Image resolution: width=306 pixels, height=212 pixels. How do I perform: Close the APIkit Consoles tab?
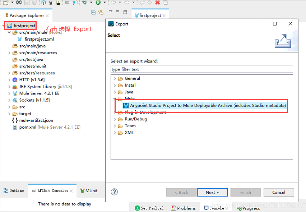point(71,191)
